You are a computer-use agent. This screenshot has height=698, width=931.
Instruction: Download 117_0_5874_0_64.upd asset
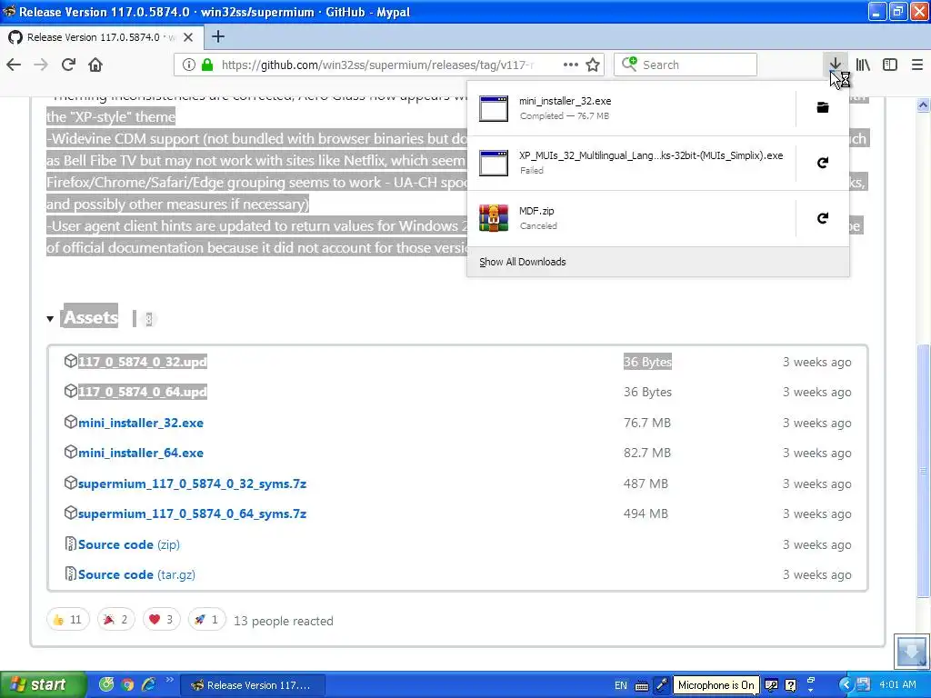point(143,392)
